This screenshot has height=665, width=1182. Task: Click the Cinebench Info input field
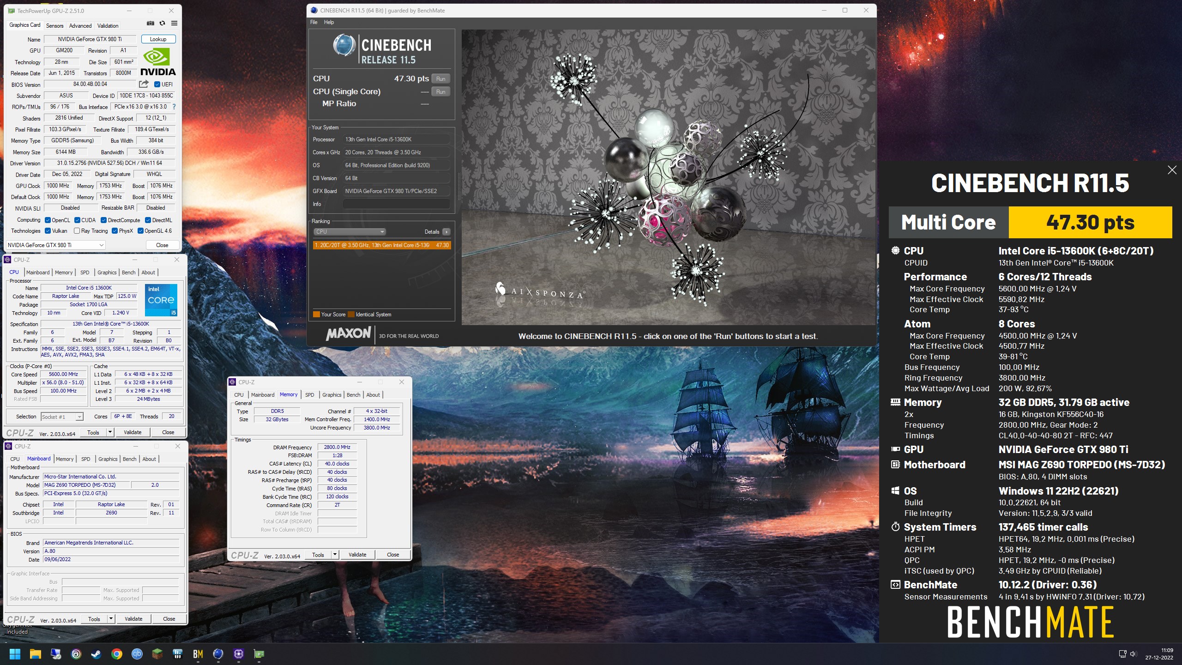point(396,204)
